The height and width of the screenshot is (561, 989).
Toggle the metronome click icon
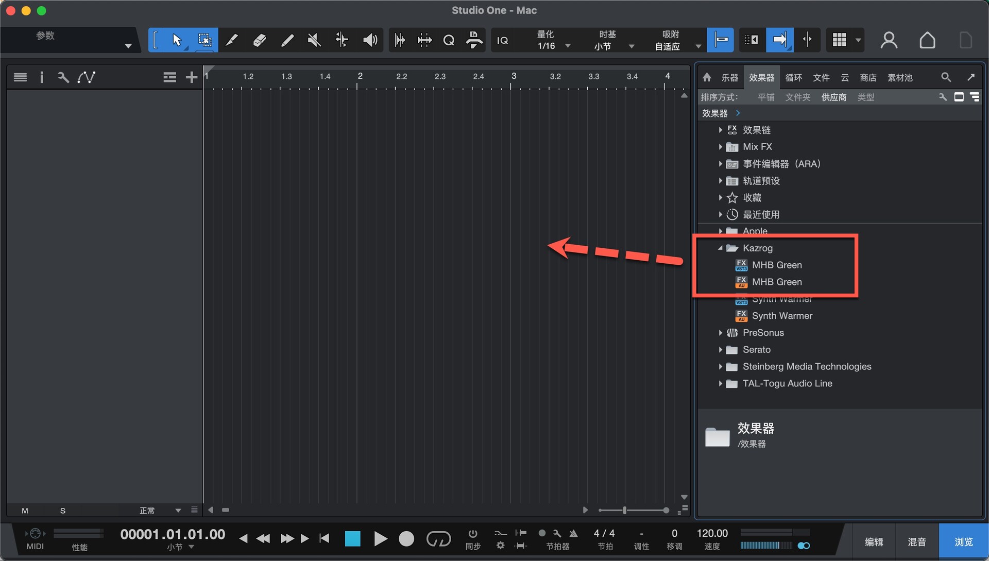573,533
